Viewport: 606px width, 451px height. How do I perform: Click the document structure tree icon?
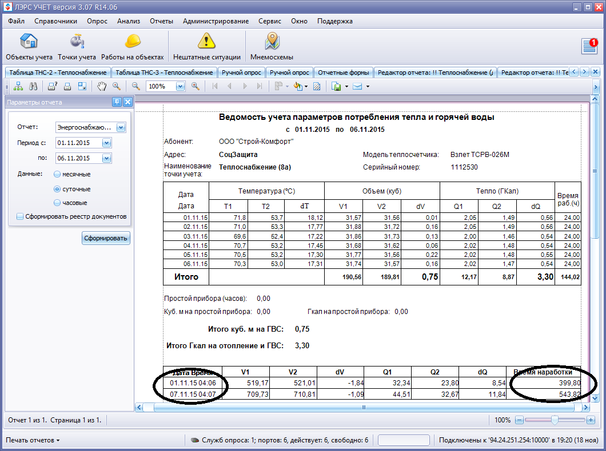[18, 86]
